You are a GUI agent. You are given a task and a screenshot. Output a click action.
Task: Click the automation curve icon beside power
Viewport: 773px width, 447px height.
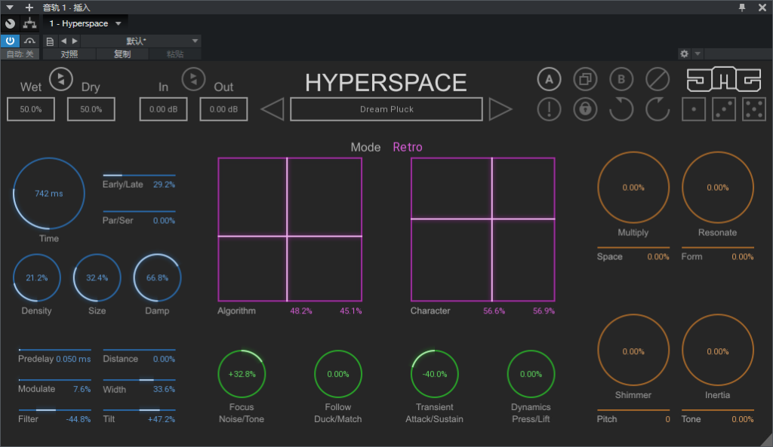[x=30, y=41]
